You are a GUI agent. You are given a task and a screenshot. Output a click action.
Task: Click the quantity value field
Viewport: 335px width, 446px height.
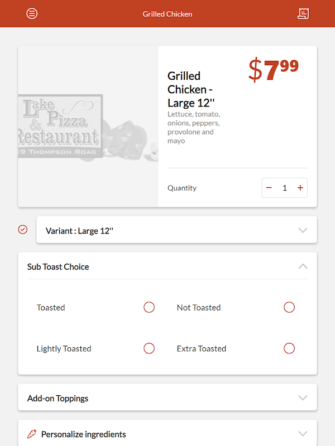point(285,188)
